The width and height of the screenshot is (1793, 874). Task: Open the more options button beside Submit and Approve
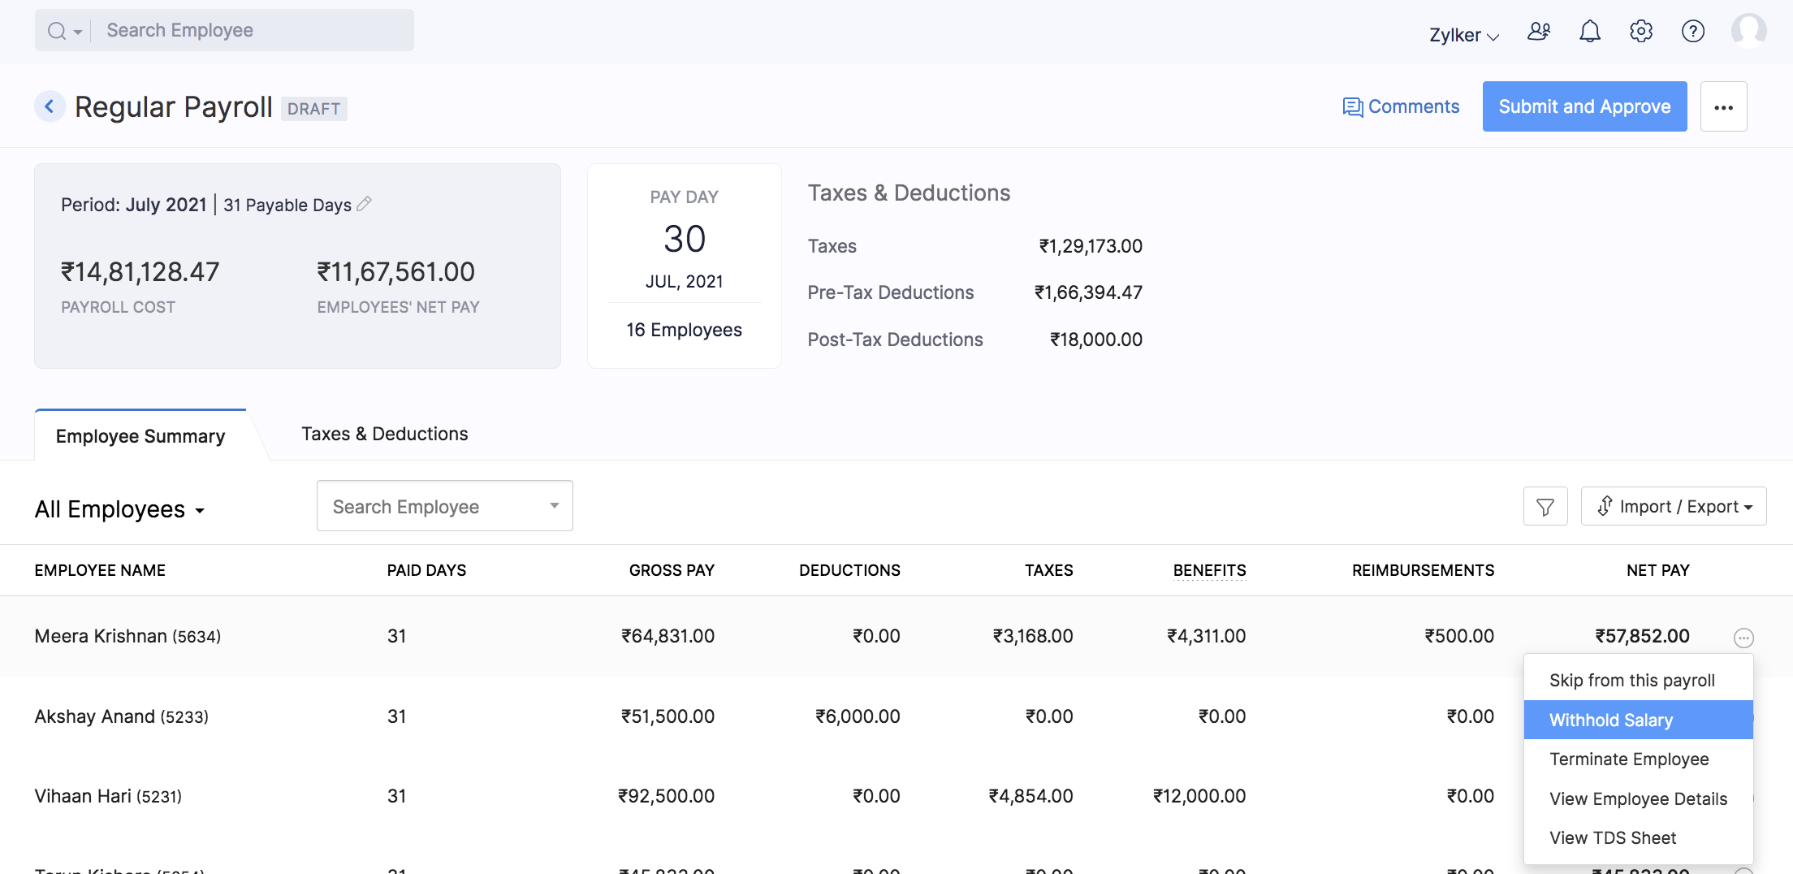pyautogui.click(x=1723, y=107)
